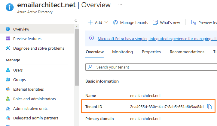Image resolution: width=217 pixels, height=126 pixels.
Task: Click the blue info icon beside emailarchitect.net title
Action: tap(10, 7)
